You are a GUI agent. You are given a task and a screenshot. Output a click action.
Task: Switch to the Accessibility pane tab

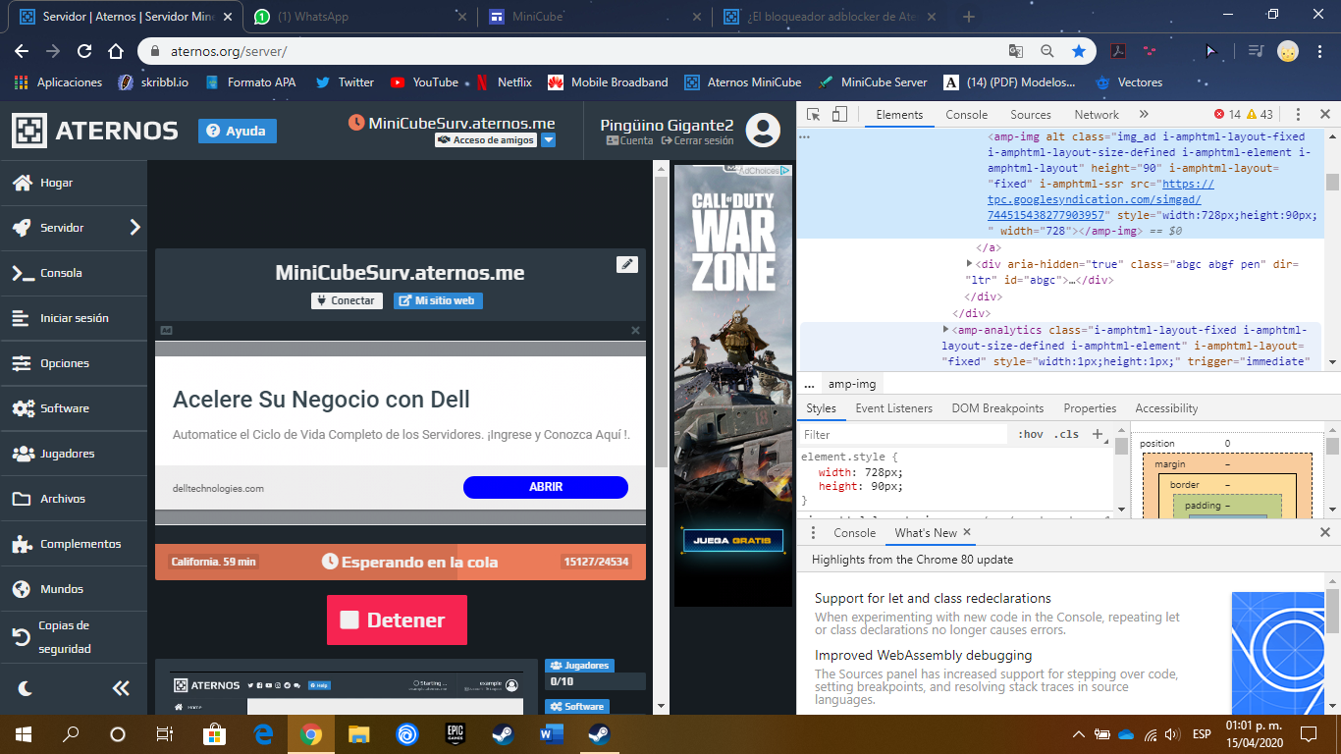coord(1166,408)
